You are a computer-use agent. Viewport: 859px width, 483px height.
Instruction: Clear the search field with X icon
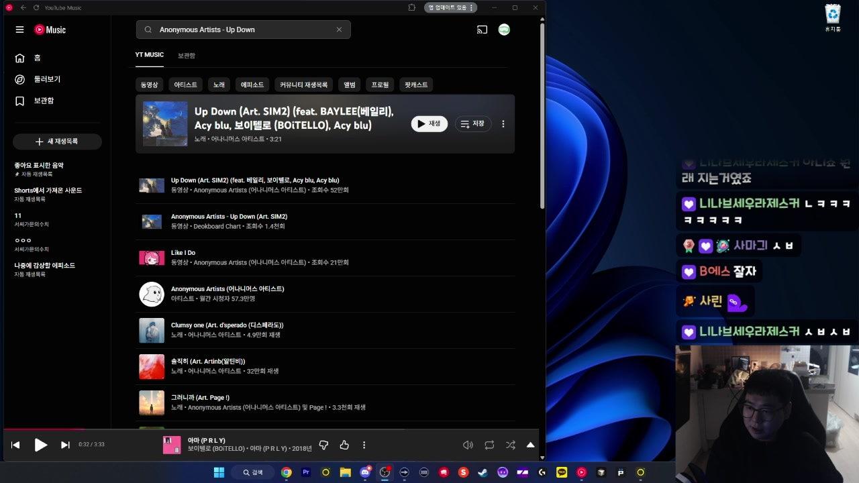point(339,30)
